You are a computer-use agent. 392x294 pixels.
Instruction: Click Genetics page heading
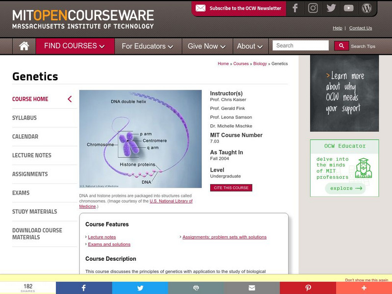[35, 76]
